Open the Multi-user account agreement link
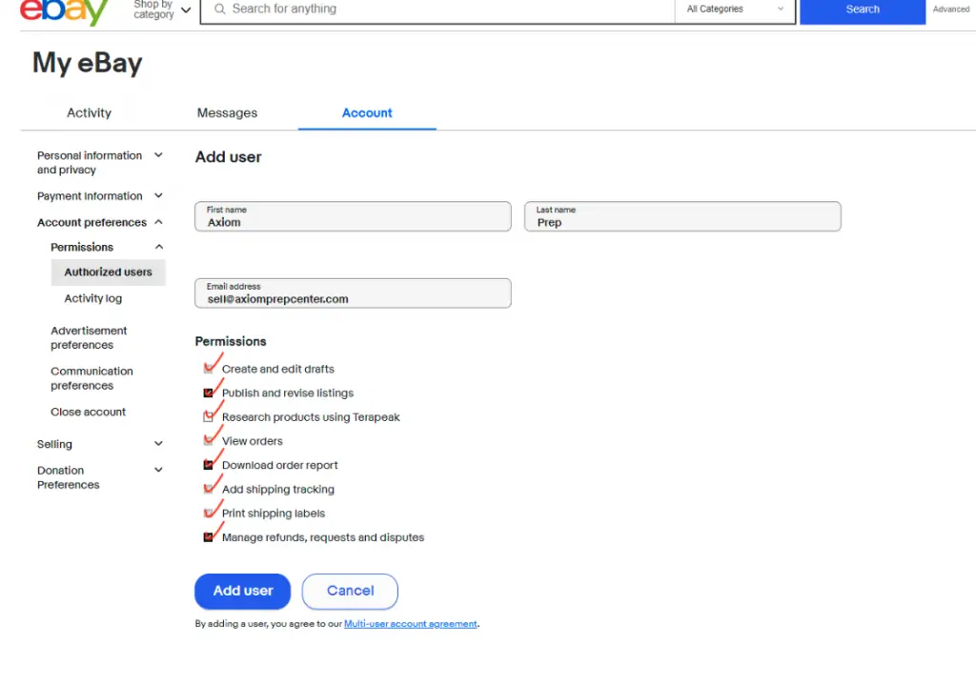This screenshot has height=686, width=976. click(410, 624)
